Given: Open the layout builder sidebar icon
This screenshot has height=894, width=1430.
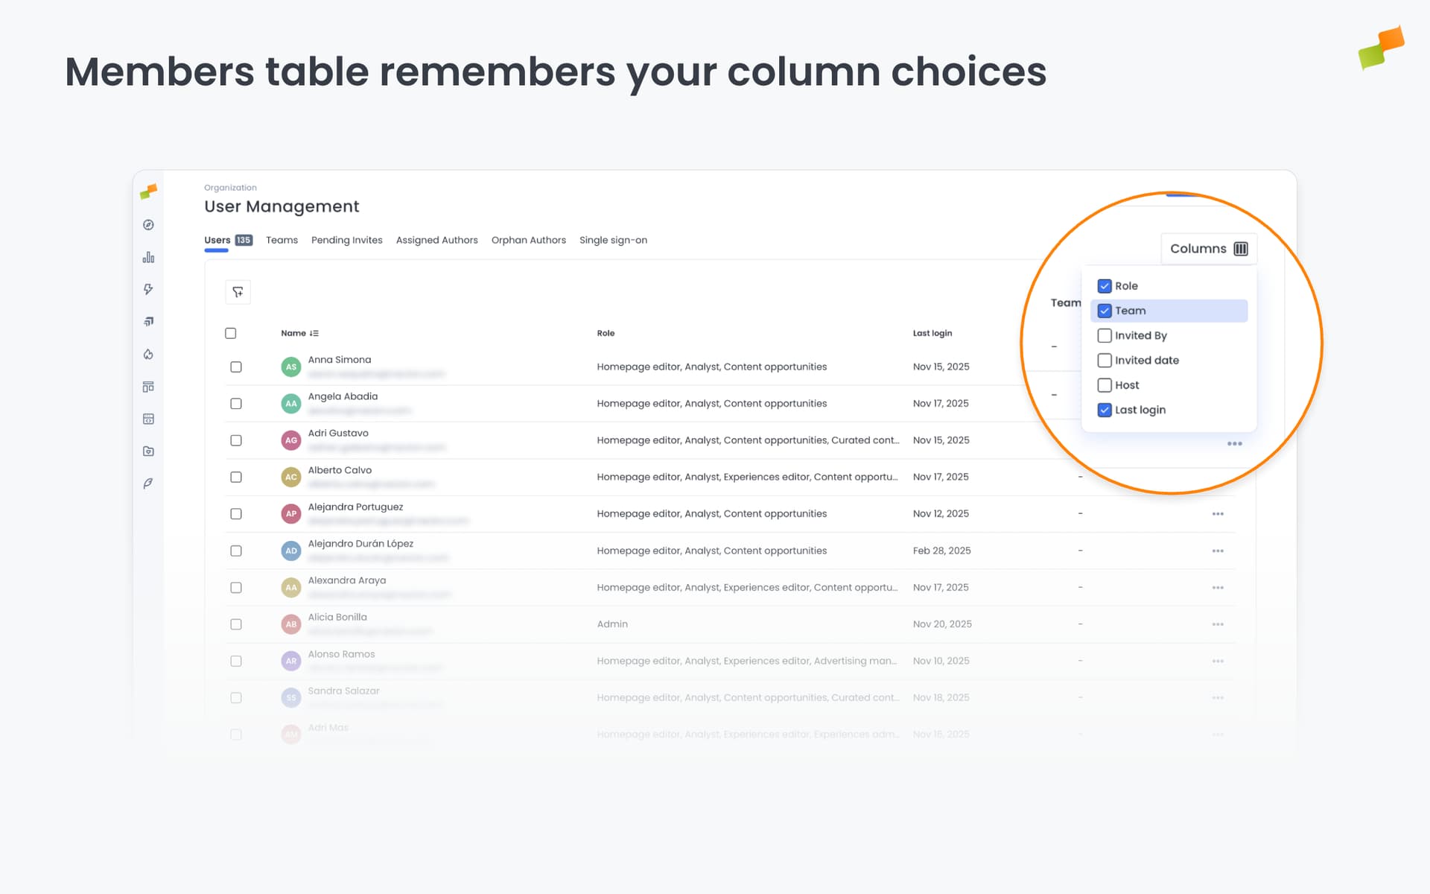Looking at the screenshot, I should click(x=148, y=386).
